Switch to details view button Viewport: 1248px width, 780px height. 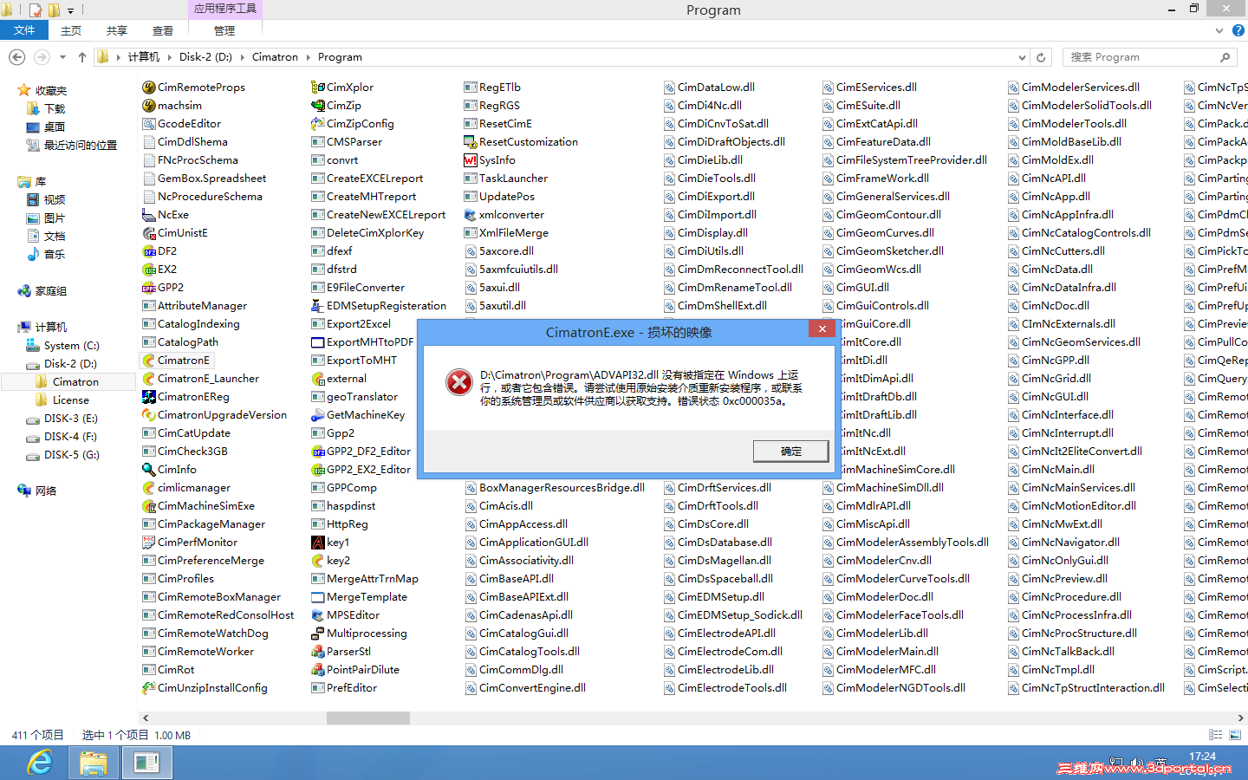(1216, 735)
